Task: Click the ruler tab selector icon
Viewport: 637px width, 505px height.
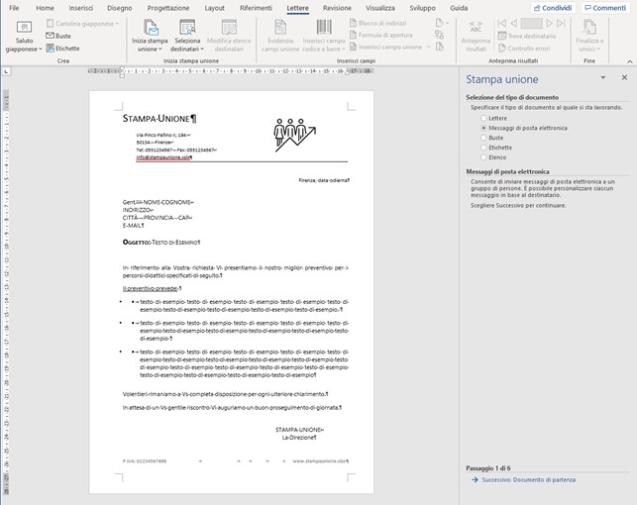Action: point(6,71)
